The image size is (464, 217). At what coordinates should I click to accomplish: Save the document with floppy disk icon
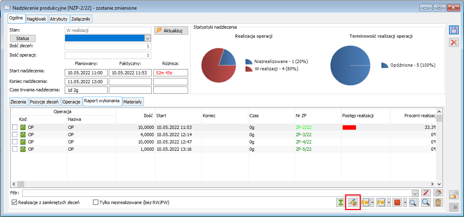pos(453,30)
